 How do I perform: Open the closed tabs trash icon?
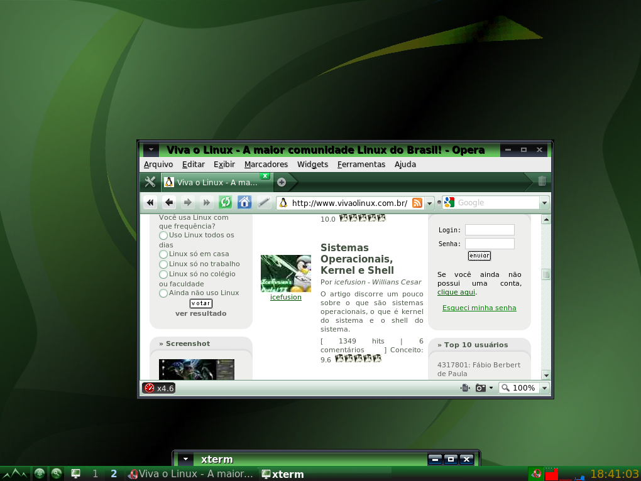542,181
